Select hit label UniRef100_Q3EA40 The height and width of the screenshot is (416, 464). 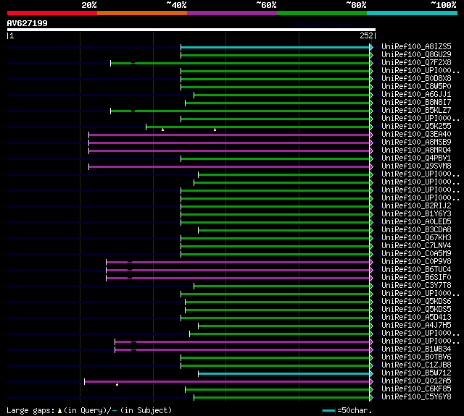[x=416, y=135]
